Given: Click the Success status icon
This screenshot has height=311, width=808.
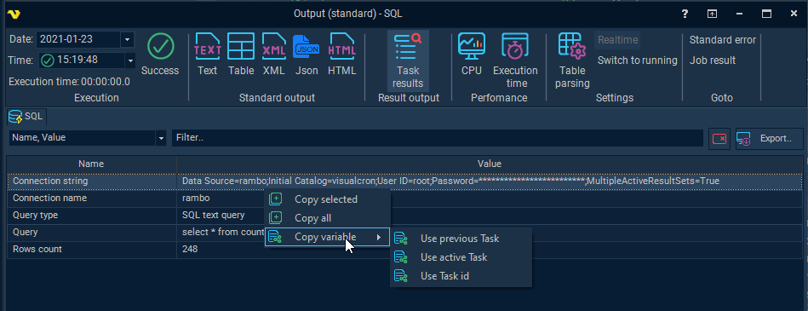Looking at the screenshot, I should (x=160, y=46).
